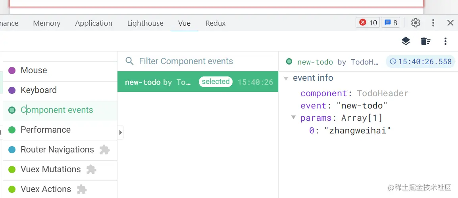458x198 pixels.
Task: Toggle the Keyboard layer
Action: click(x=38, y=90)
